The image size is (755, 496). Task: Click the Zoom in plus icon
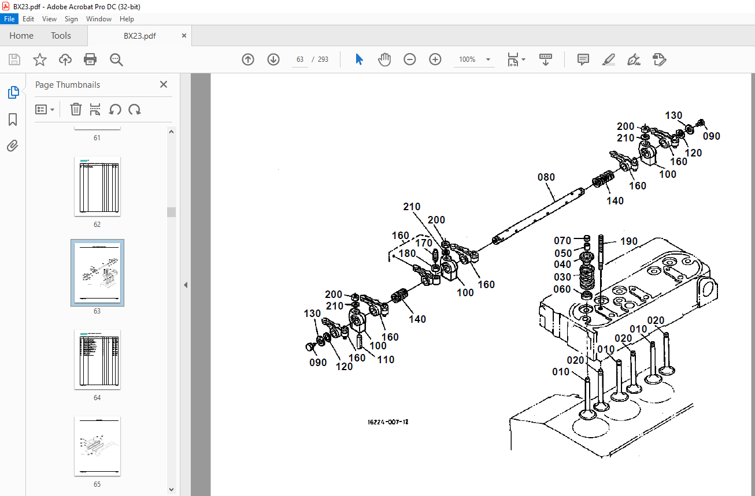click(x=435, y=59)
